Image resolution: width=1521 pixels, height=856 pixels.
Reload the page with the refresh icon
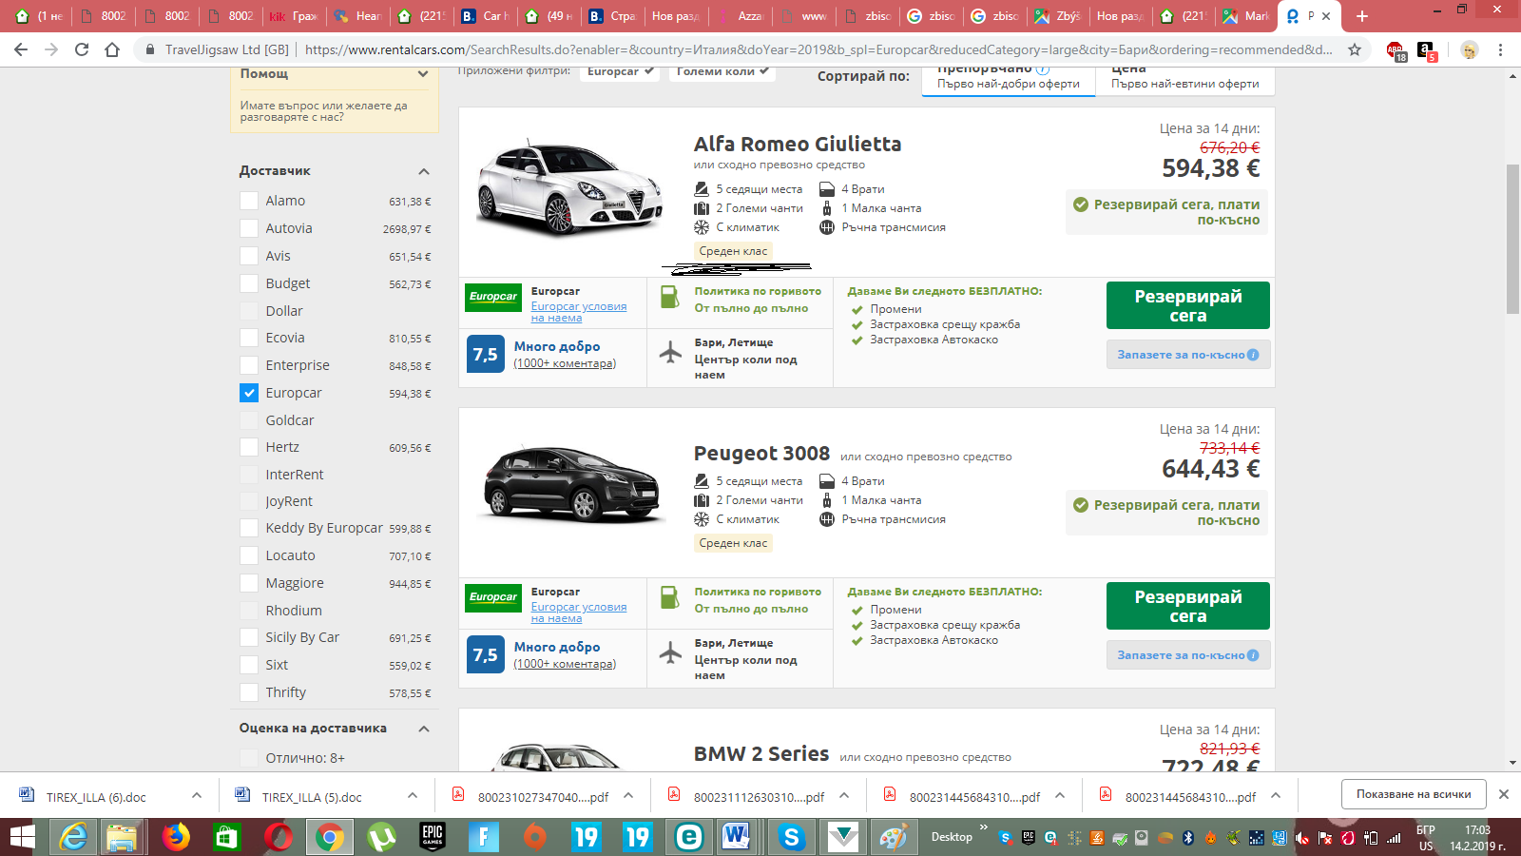point(82,49)
